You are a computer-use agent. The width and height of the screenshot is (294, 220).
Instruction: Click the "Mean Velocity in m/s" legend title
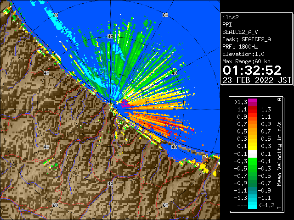tap(279, 154)
